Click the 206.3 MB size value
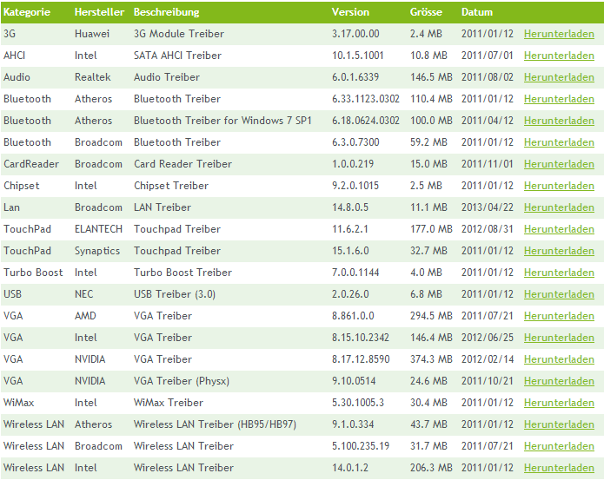 click(x=431, y=468)
